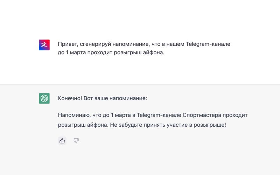The image size is (280, 175).
Task: Click "Telegram-канале" in the assistant's reply
Action: coord(159,115)
